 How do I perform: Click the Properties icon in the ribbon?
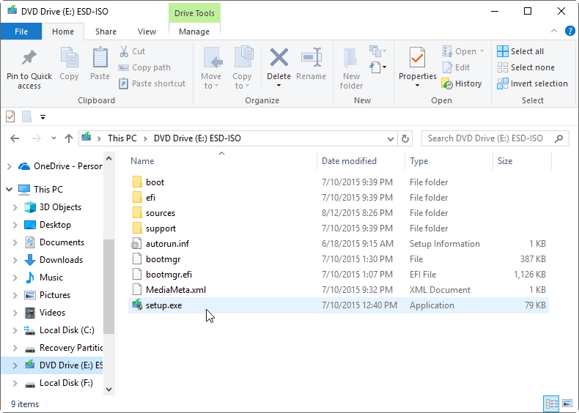(x=417, y=59)
